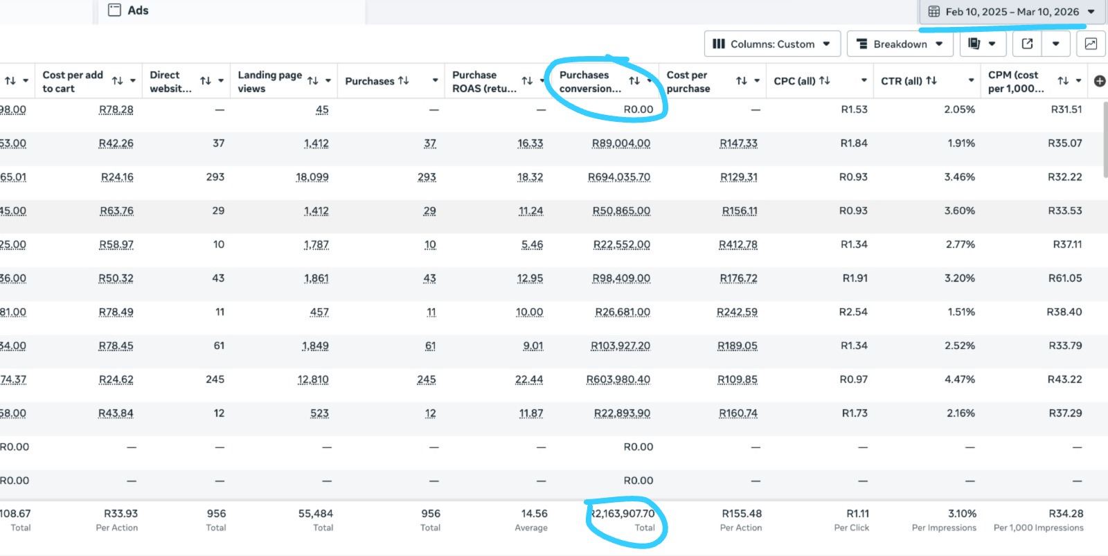Sort by CTR (all) arrows
The width and height of the screenshot is (1108, 556).
(x=931, y=81)
